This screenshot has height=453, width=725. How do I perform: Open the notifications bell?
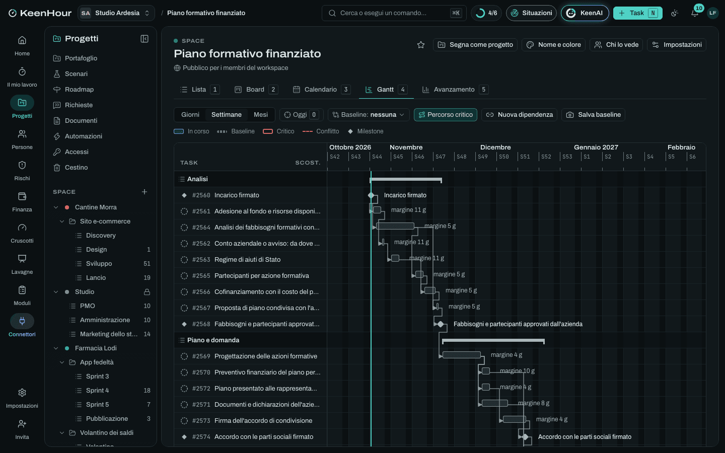pyautogui.click(x=695, y=13)
